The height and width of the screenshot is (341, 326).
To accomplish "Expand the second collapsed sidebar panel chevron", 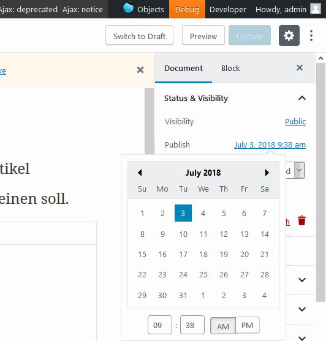I will click(x=302, y=309).
